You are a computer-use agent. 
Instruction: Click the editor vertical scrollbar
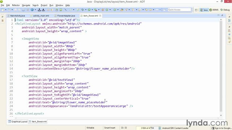(221, 66)
